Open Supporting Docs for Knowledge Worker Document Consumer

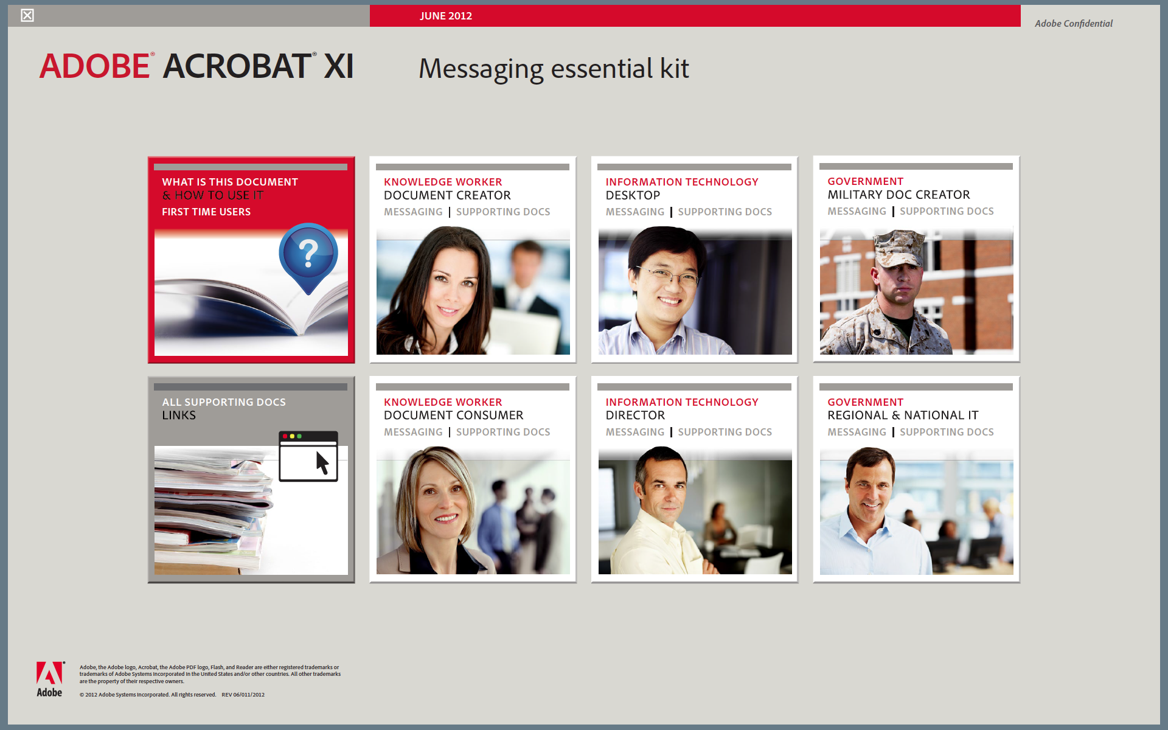(x=503, y=432)
